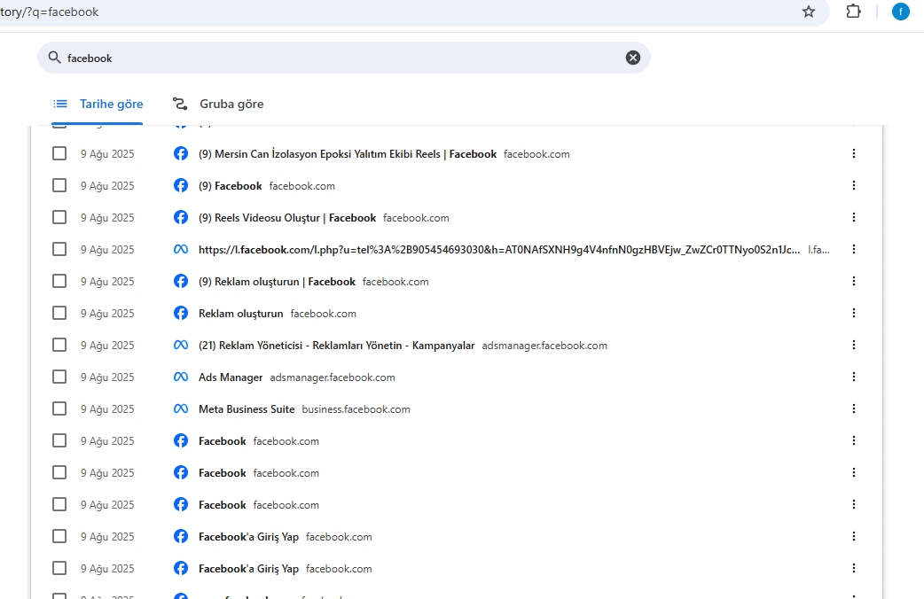Click the Tarihe göre list icon
The height and width of the screenshot is (599, 924).
pos(60,105)
